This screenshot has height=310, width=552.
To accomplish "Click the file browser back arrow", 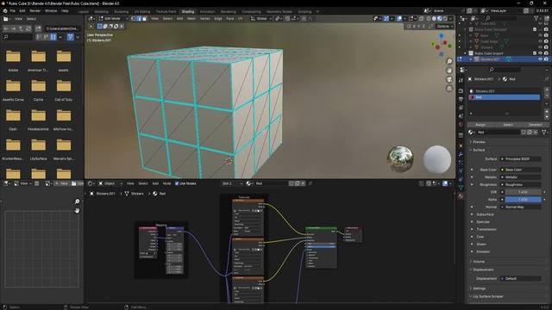I will pyautogui.click(x=6, y=28).
